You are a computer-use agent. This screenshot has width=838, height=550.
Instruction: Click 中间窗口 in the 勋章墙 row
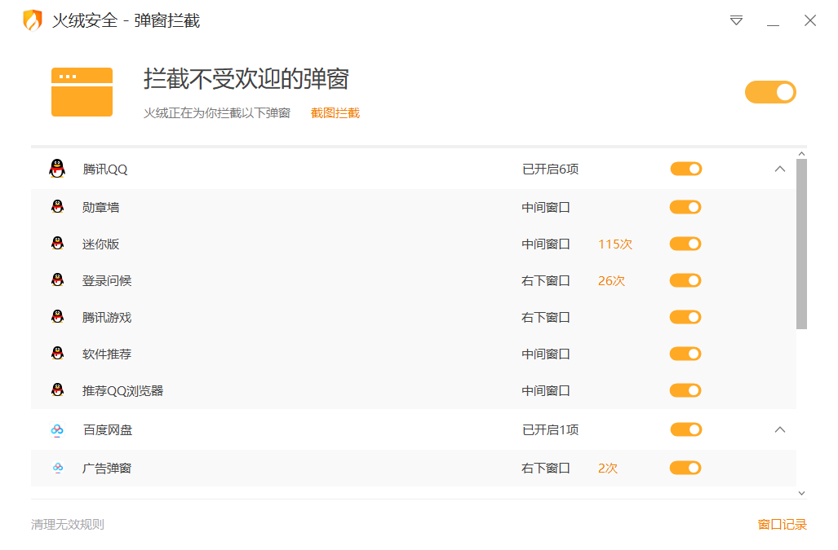coord(546,208)
